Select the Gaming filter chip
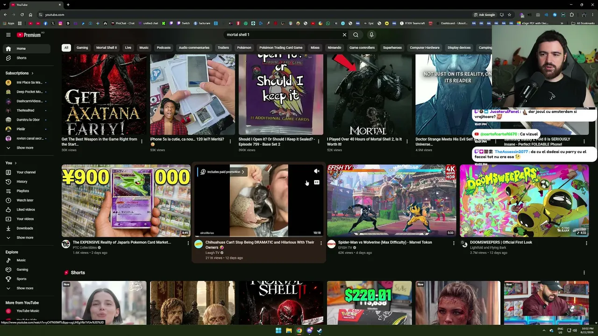 tap(82, 48)
